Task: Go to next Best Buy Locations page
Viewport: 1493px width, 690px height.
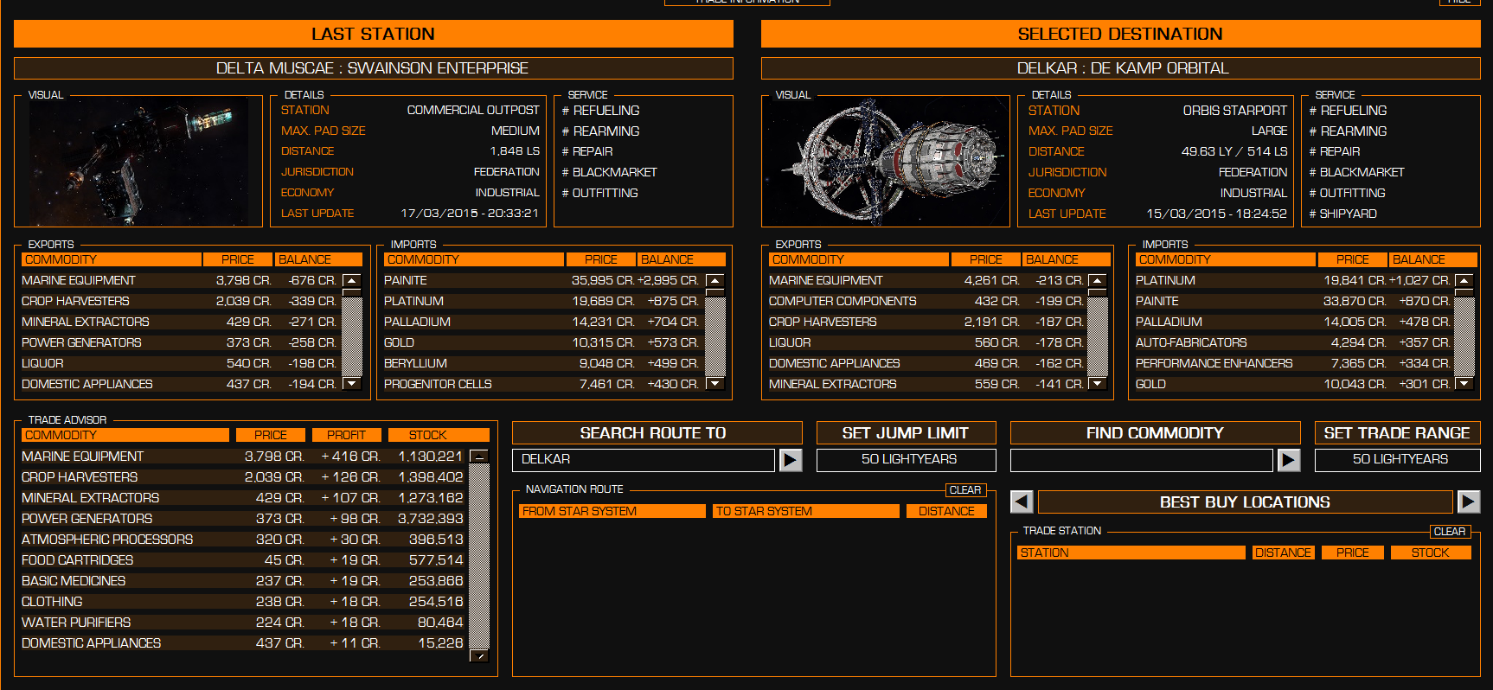Action: (x=1469, y=502)
